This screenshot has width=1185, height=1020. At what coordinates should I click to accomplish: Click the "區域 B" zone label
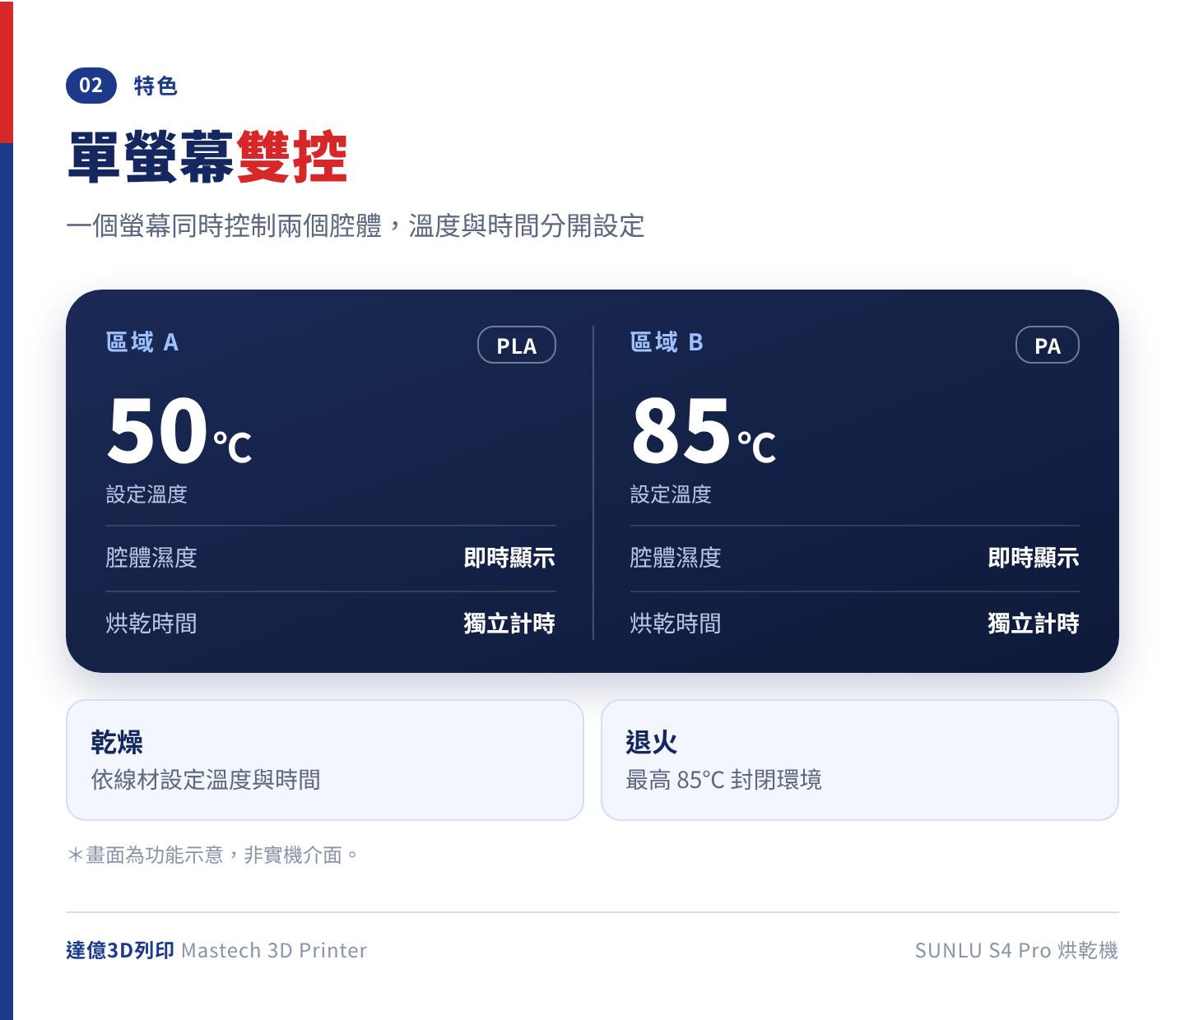click(x=667, y=342)
